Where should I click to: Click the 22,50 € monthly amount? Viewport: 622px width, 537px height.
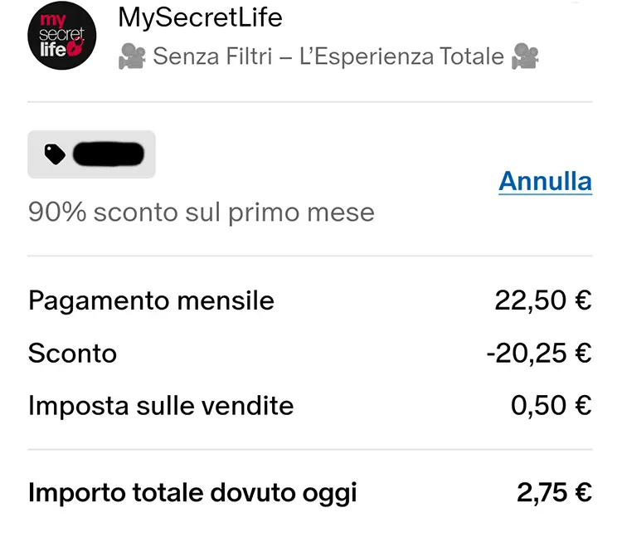tap(543, 300)
